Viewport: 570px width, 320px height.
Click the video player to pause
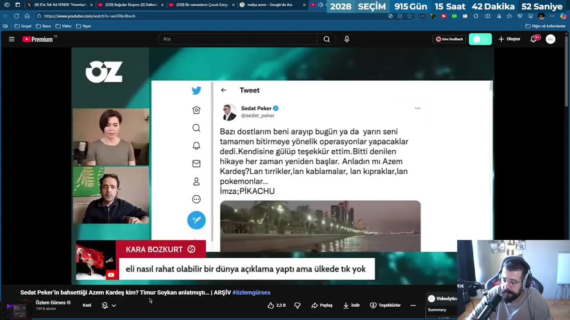[x=282, y=165]
